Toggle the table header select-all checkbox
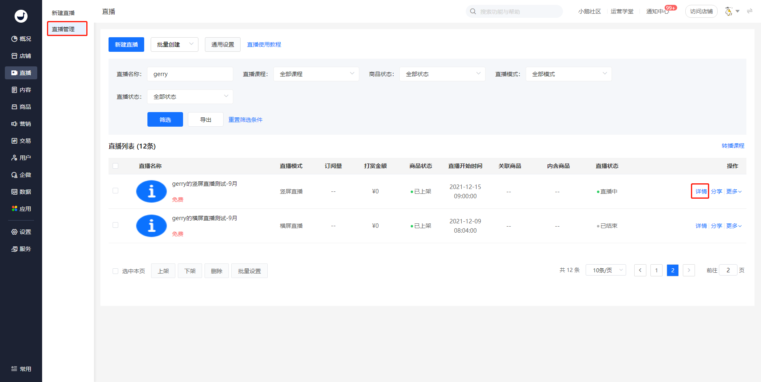 115,166
